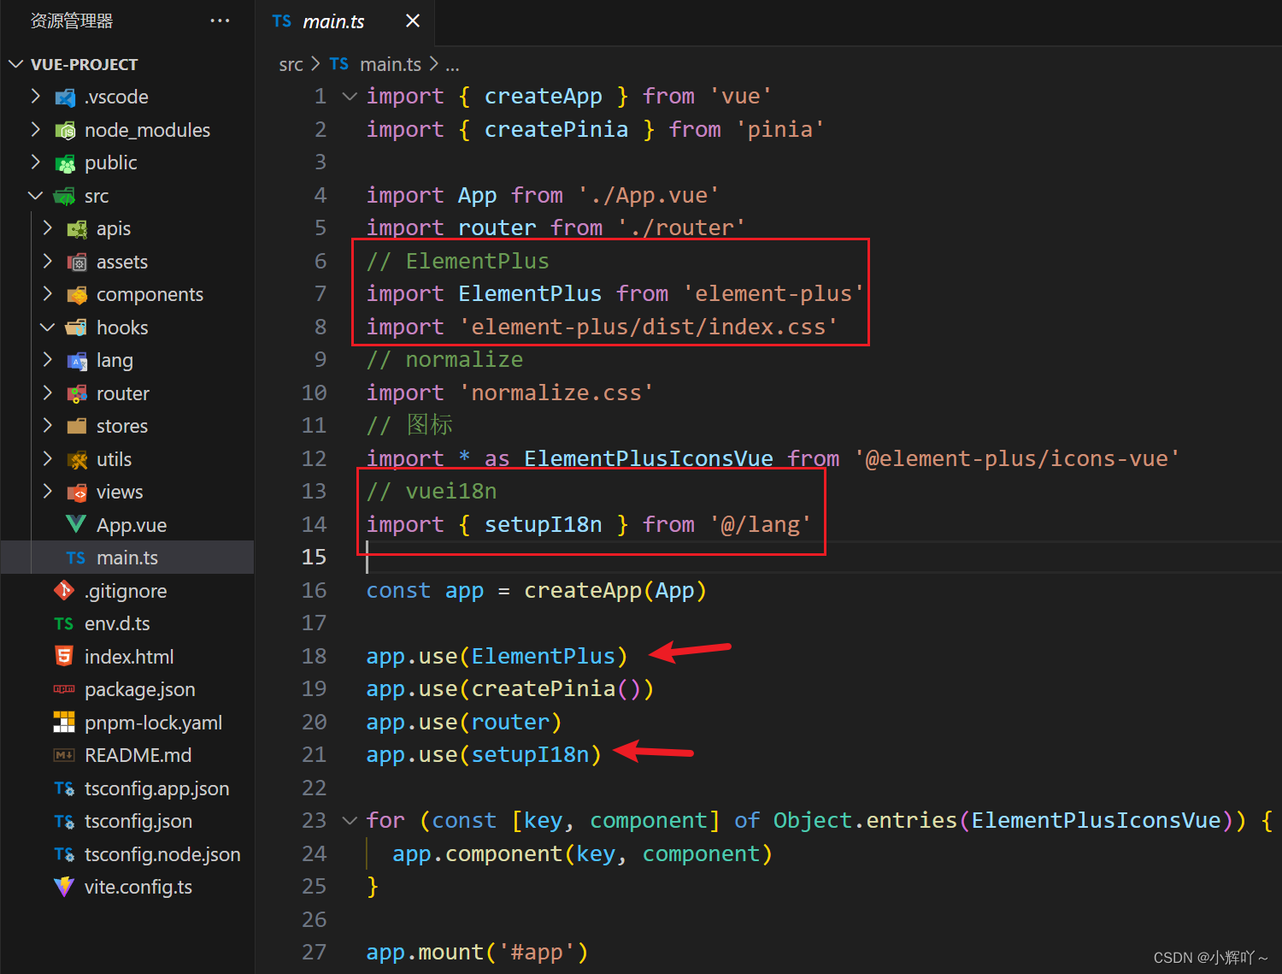Expand the assets folder chevron
The height and width of the screenshot is (974, 1282).
click(x=48, y=261)
